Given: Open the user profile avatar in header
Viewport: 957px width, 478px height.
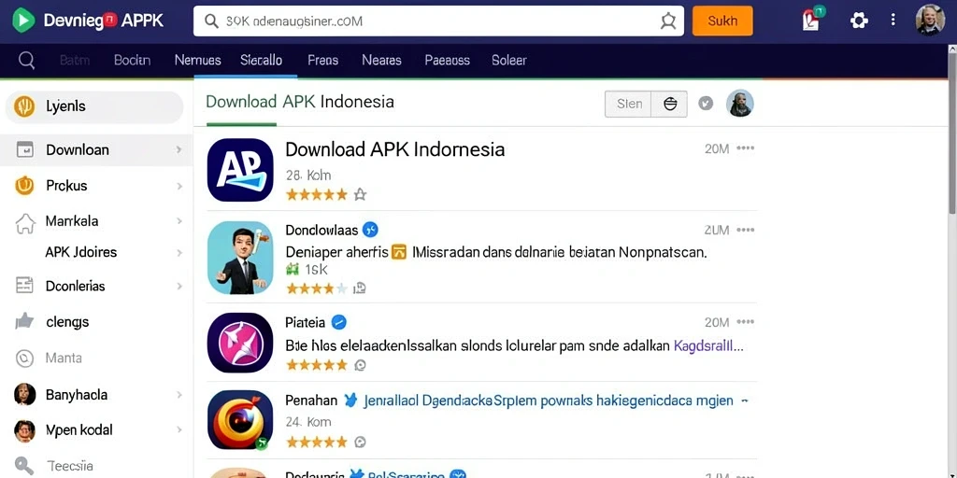Looking at the screenshot, I should 930,21.
